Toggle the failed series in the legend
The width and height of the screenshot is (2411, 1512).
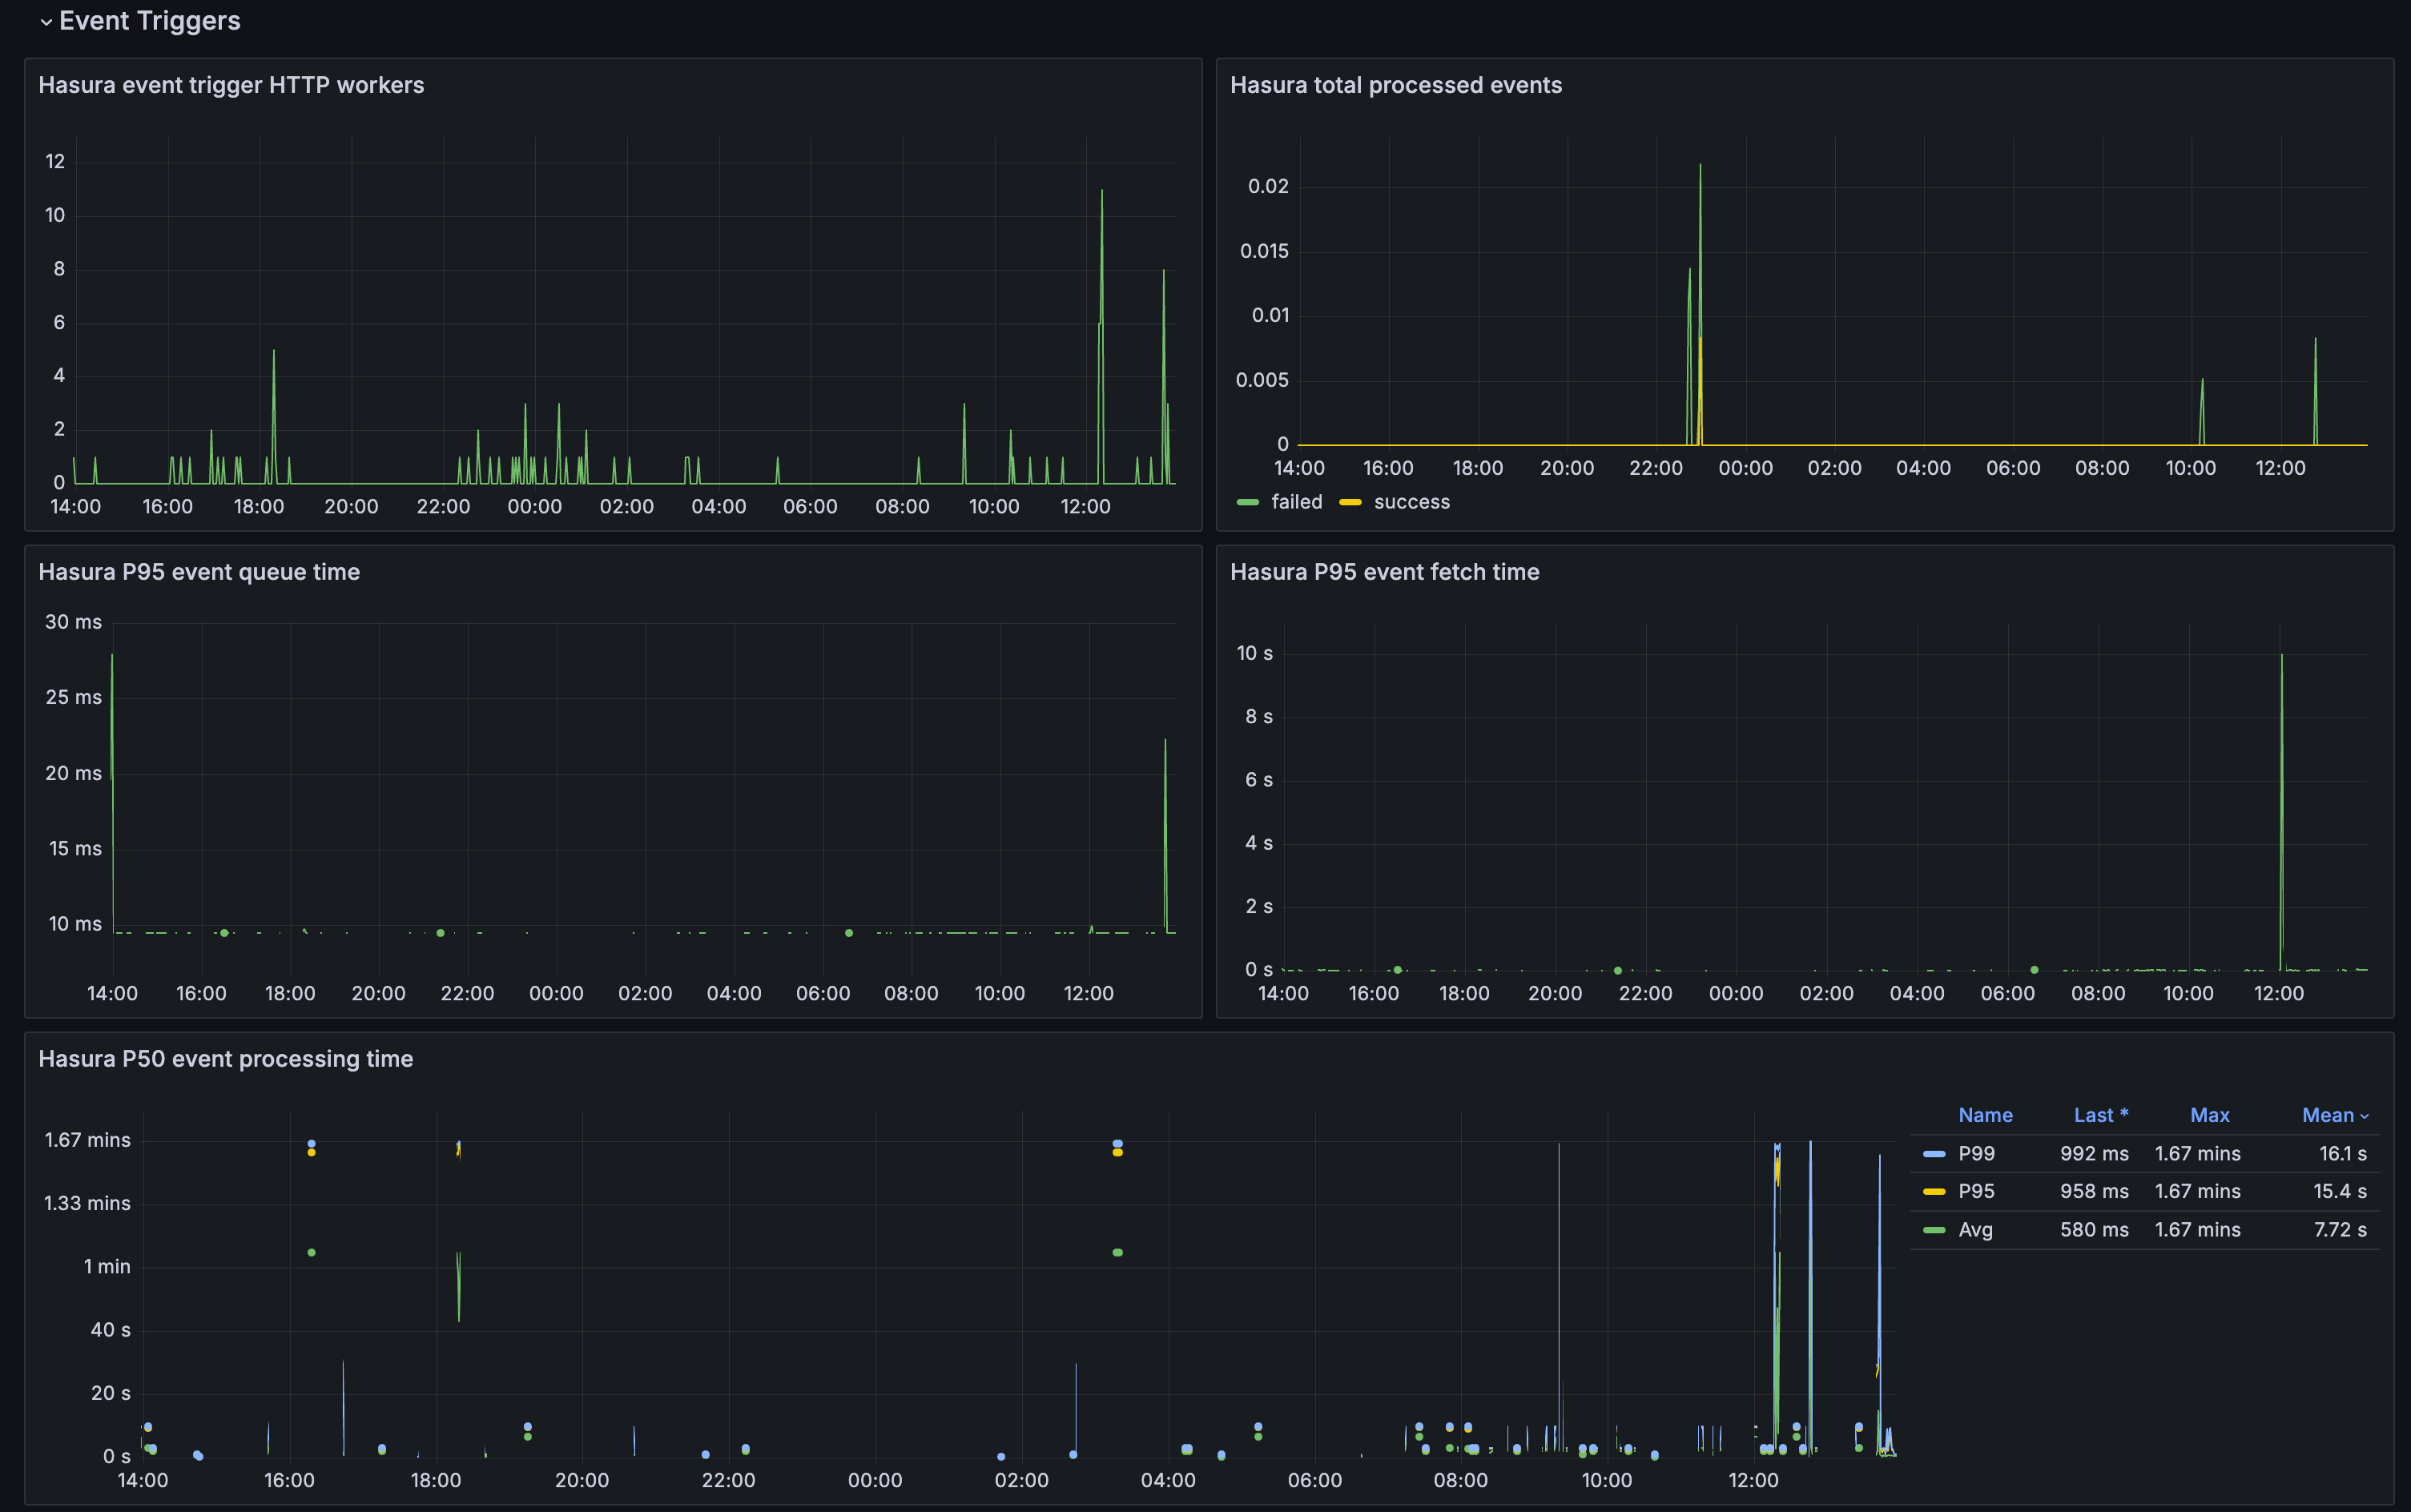click(1297, 501)
